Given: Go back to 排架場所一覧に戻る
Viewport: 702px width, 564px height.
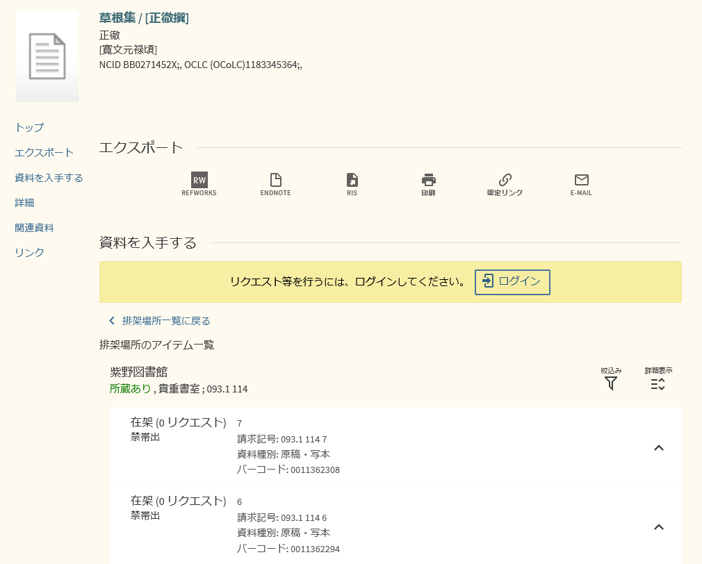Looking at the screenshot, I should click(160, 321).
